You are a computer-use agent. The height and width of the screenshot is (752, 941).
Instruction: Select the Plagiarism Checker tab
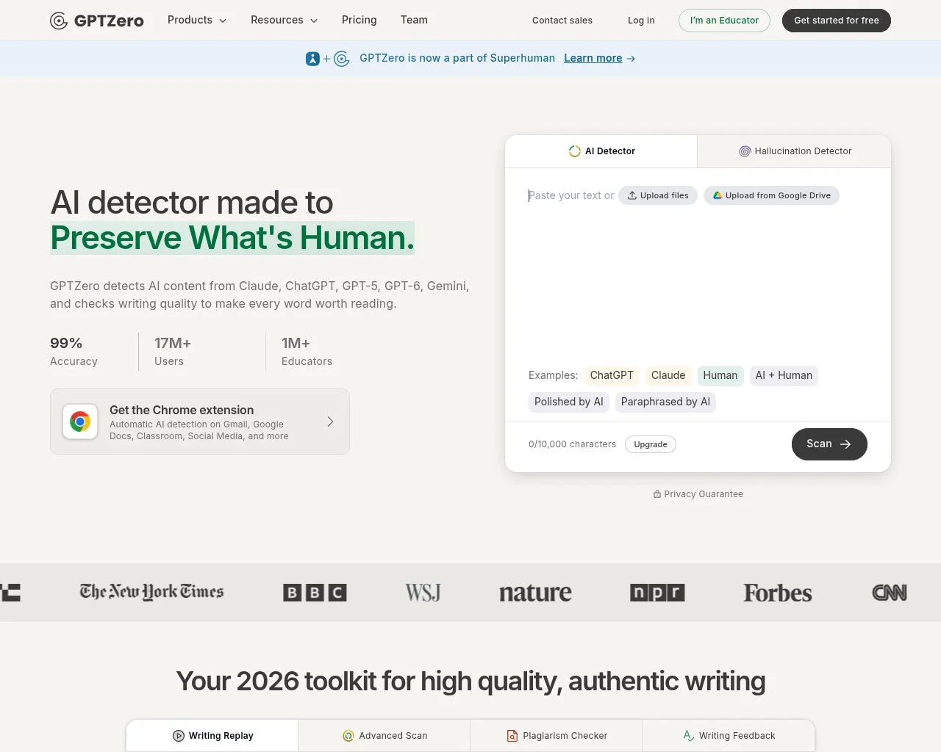coord(557,736)
